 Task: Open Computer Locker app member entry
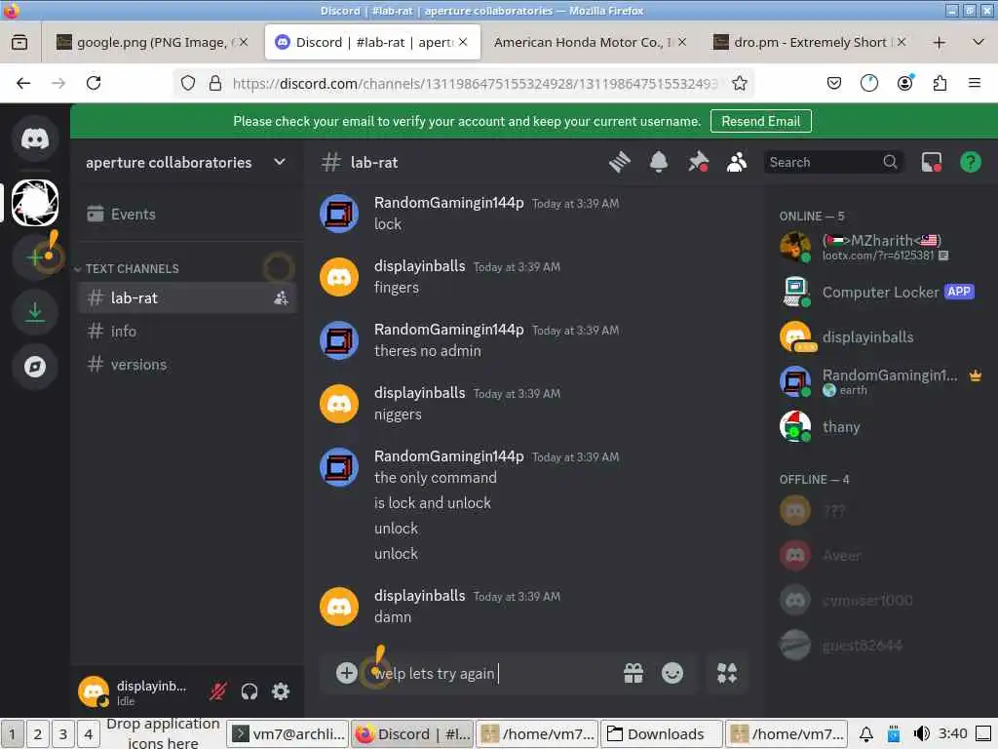click(x=881, y=293)
